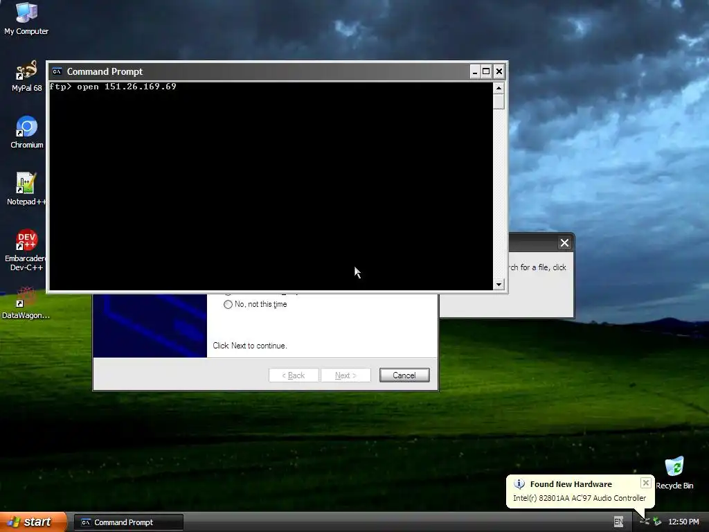Launch the Chromium desktop shortcut
The image size is (709, 532).
pos(27,132)
